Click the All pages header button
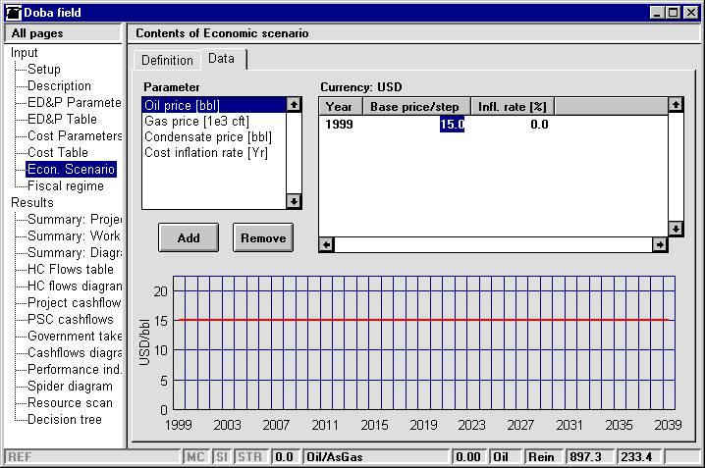This screenshot has width=705, height=468. pos(63,33)
